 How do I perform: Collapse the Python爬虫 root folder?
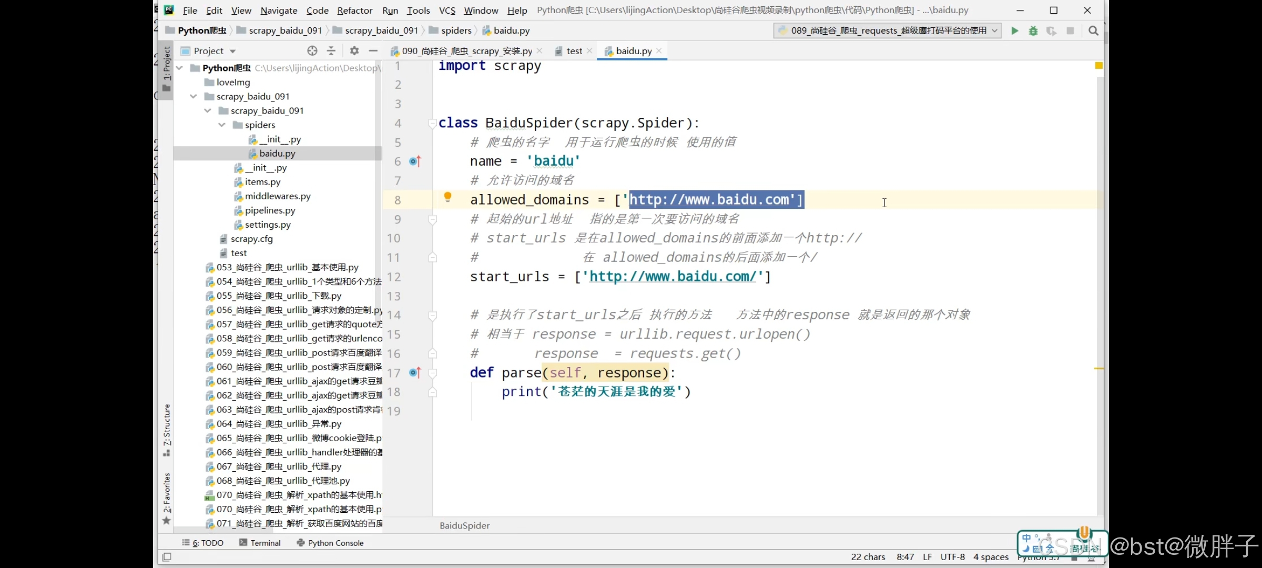179,68
